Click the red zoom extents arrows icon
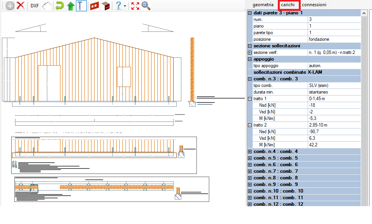Screen dimensions: 372x224 135,6
